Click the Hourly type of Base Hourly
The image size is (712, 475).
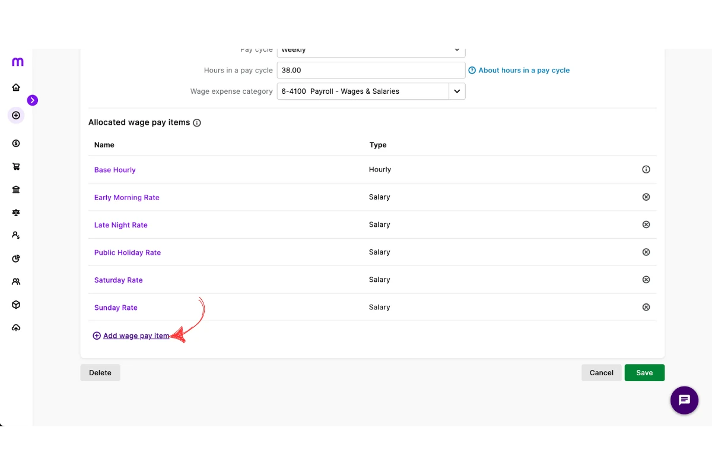380,169
